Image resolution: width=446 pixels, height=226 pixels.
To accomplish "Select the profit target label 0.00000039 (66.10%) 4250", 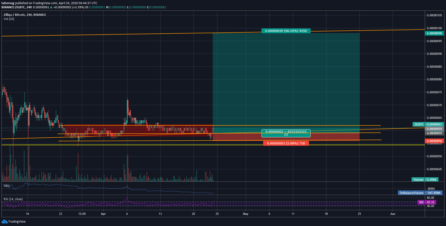I will [286, 31].
